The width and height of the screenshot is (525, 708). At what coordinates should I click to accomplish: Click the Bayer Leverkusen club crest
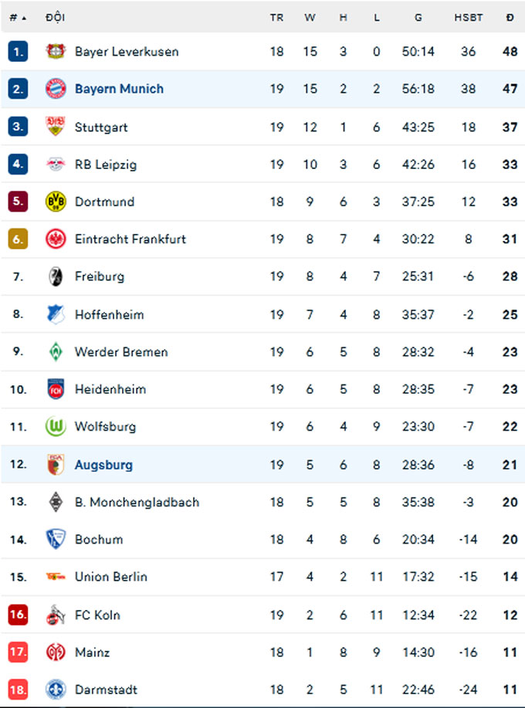pyautogui.click(x=56, y=51)
